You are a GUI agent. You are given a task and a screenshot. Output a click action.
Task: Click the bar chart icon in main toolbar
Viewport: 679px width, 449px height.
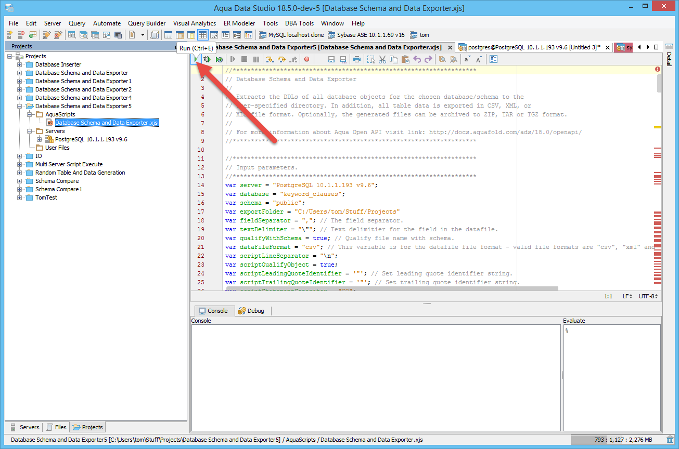249,35
